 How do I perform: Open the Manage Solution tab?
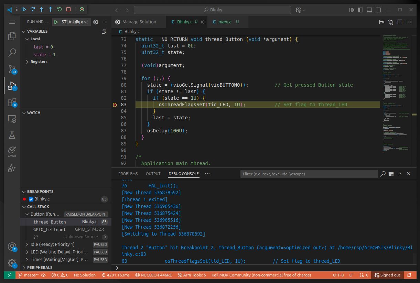tap(139, 22)
